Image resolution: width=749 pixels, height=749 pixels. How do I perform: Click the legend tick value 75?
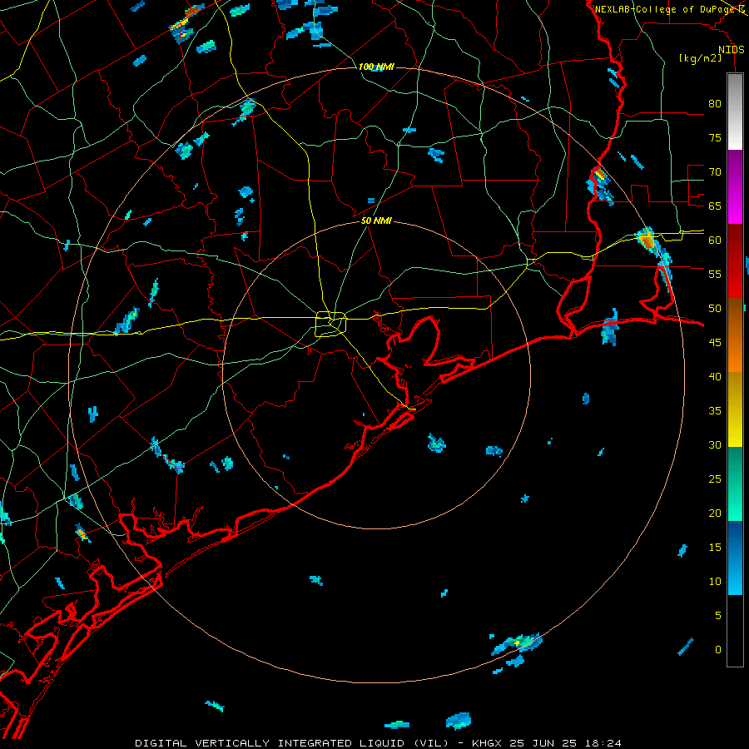(x=715, y=137)
